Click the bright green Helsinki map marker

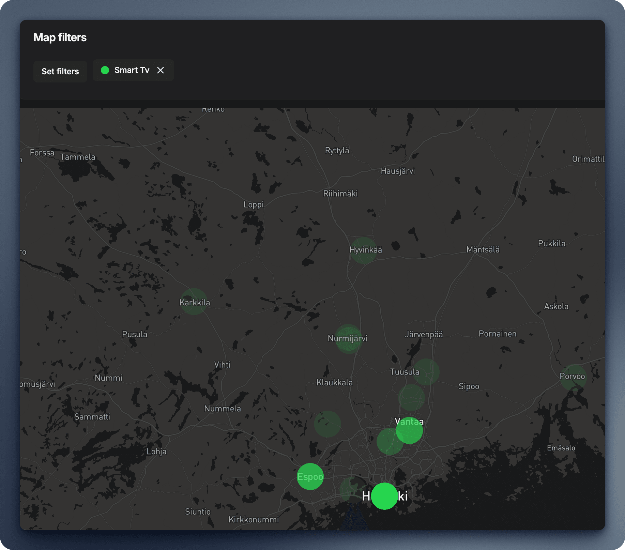(x=384, y=496)
